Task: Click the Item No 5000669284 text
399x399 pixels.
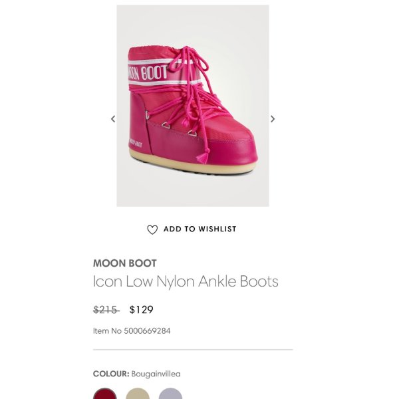Action: click(132, 331)
